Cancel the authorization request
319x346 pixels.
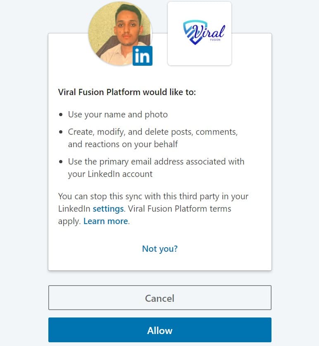point(160,298)
